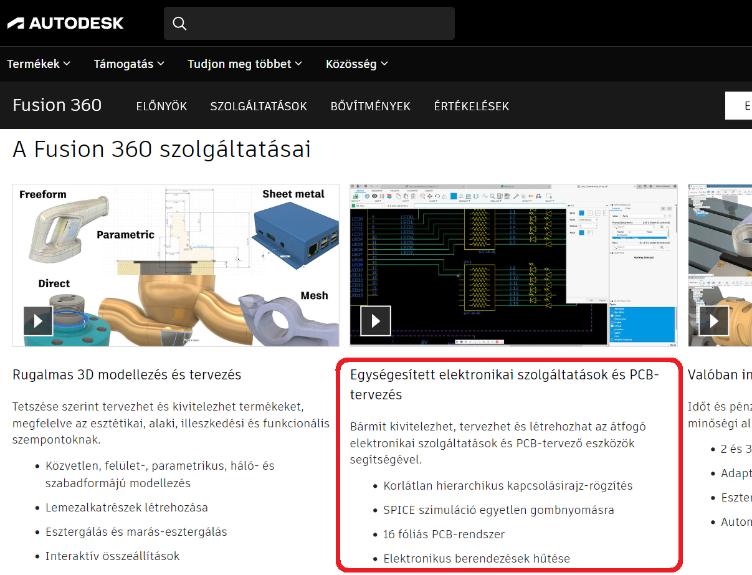Click the Autodesk logo
This screenshot has height=575, width=752.
pos(65,23)
